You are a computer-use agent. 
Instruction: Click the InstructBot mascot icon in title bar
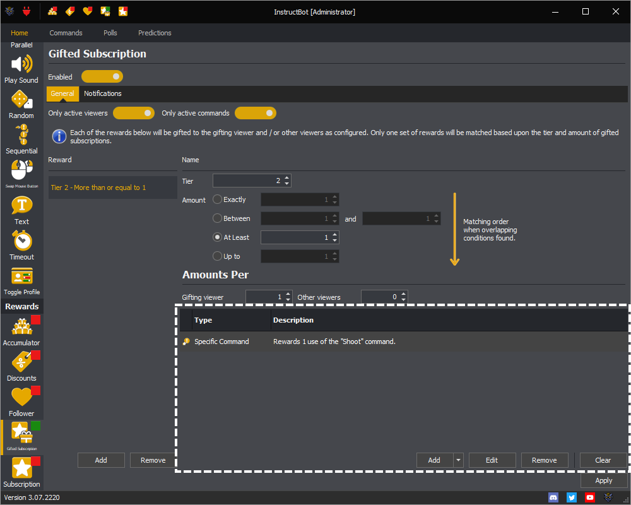[x=9, y=12]
